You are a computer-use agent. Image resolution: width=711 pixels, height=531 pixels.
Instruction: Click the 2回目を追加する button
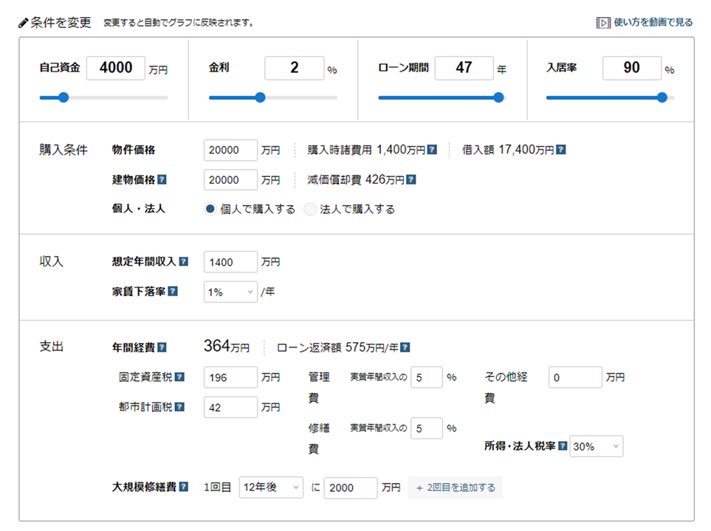click(x=455, y=487)
